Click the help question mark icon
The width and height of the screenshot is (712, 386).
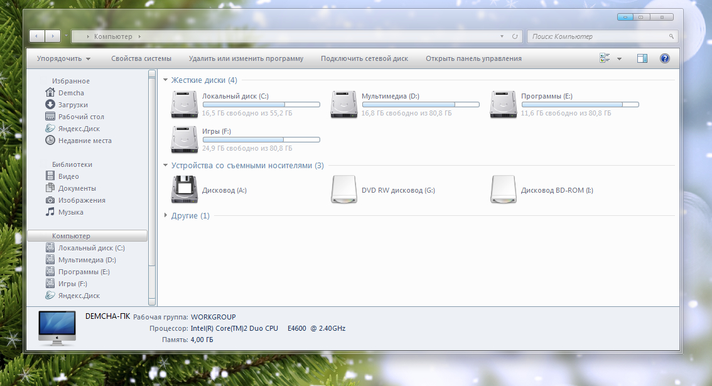click(665, 58)
